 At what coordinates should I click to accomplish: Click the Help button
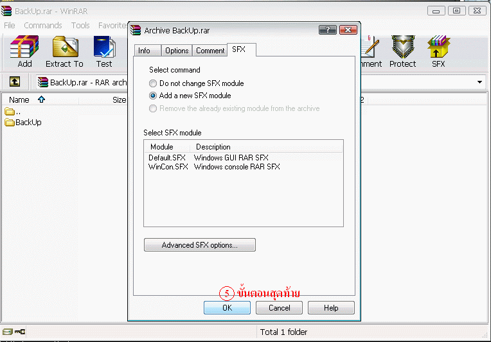coord(331,308)
